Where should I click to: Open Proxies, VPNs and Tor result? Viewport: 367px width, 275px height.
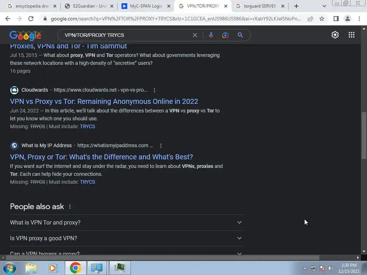pyautogui.click(x=68, y=46)
